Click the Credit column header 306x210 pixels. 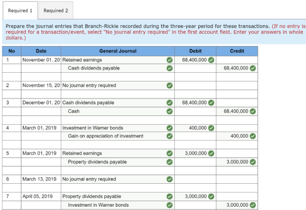[237, 51]
